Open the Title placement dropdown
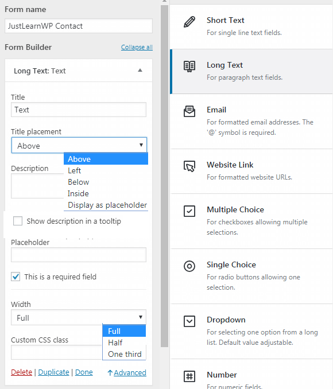 (79, 145)
